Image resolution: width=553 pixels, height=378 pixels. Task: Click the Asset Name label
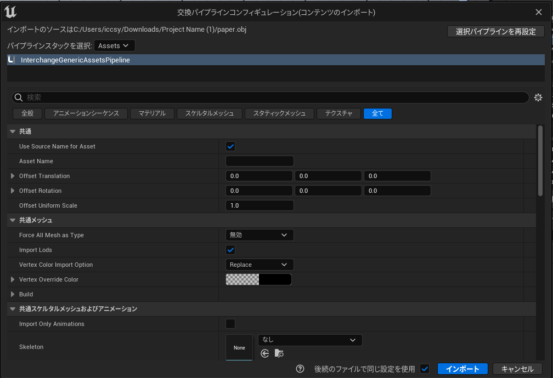(x=36, y=161)
